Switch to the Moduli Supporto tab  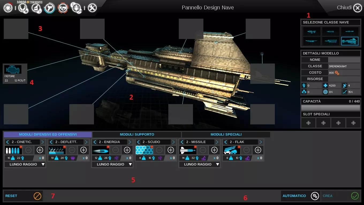(137, 134)
